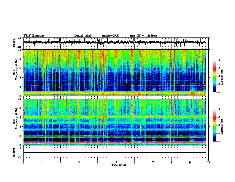Screen dimensions: 235x182
Task: Click the 'ch.3(V)' axis label
Action: click(14, 153)
